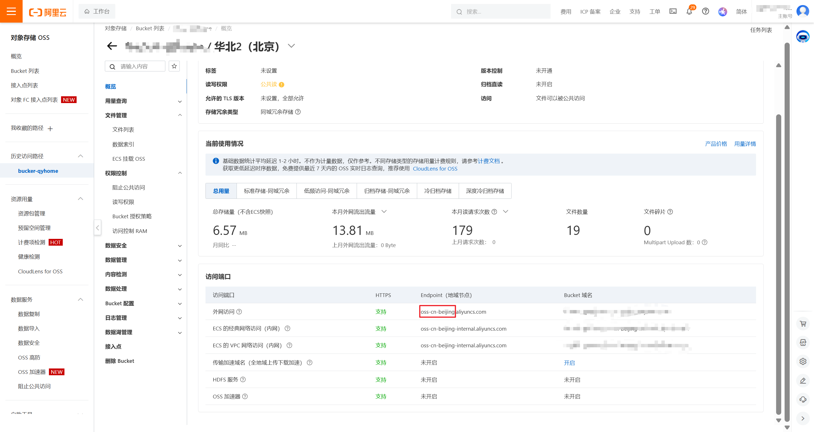
Task: Click the 请输入内容 menu search field
Action: coord(135,66)
